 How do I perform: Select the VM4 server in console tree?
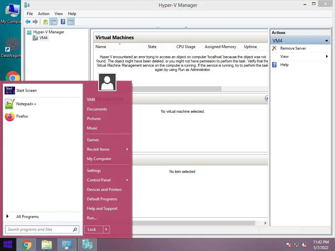point(44,38)
